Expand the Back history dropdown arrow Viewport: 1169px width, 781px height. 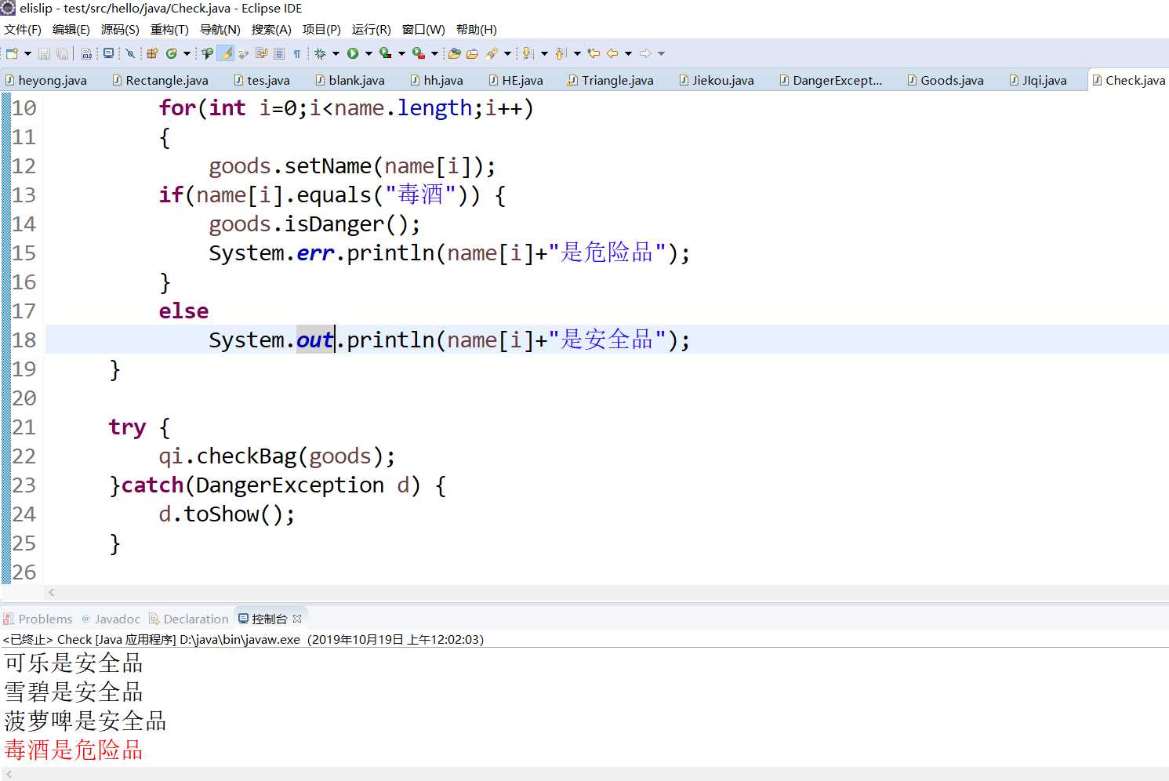pyautogui.click(x=628, y=53)
